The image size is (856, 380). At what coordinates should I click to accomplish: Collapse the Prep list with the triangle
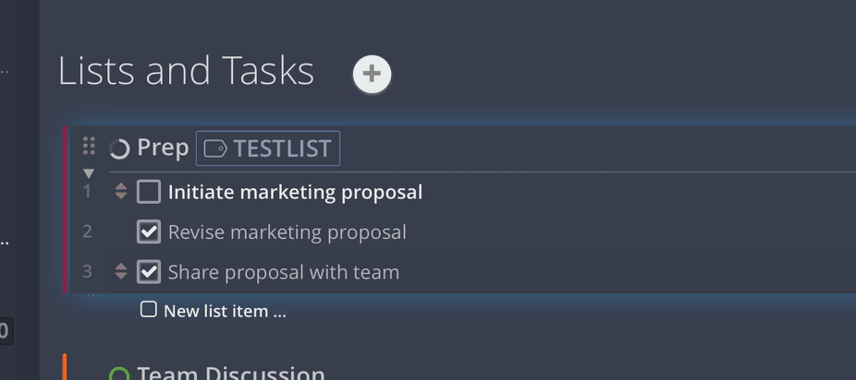point(89,173)
